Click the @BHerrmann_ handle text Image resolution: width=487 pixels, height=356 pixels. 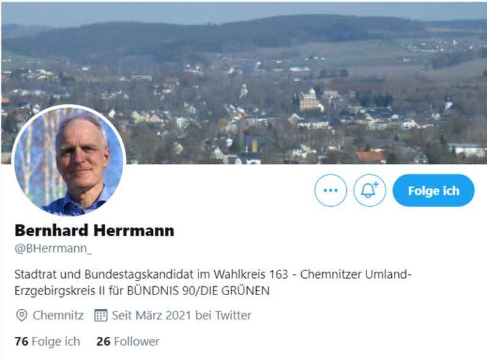[53, 248]
